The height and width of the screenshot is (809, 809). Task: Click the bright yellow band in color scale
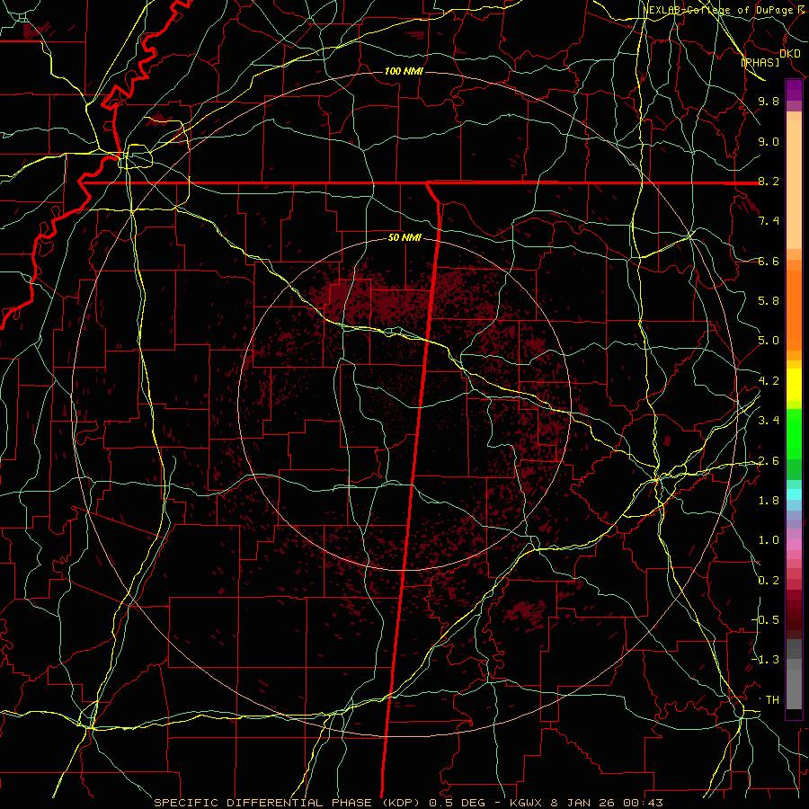794,385
